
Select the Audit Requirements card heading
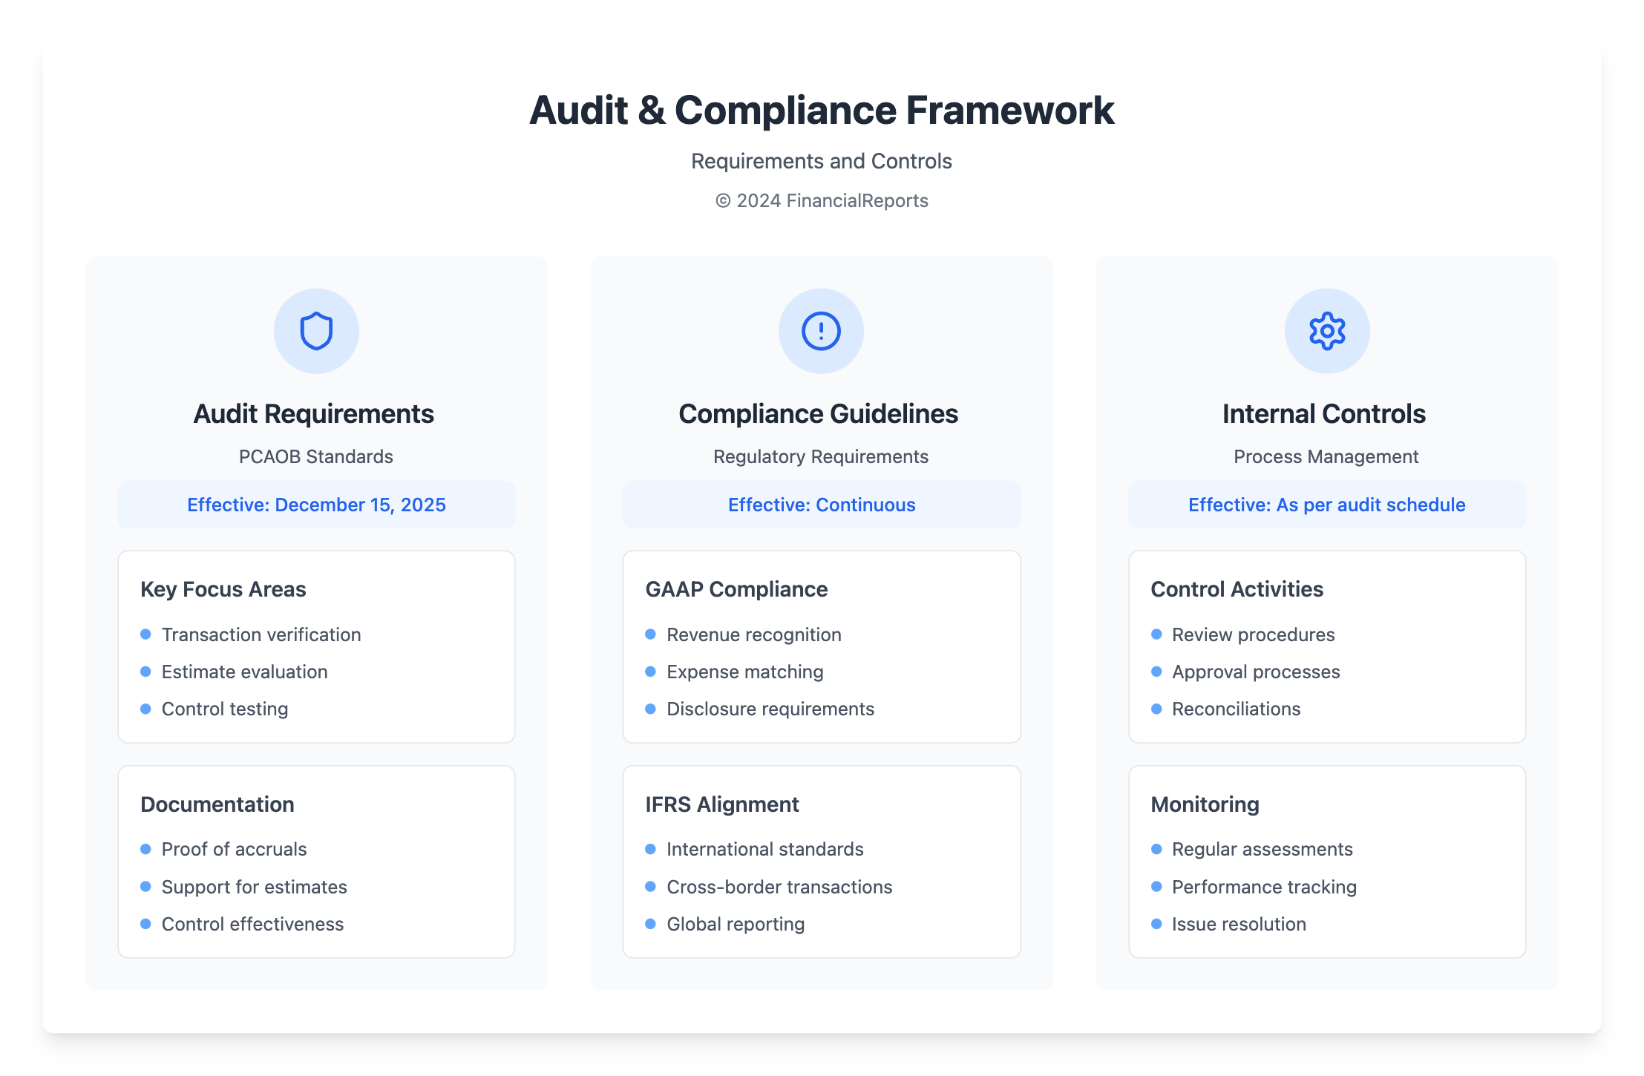(313, 413)
